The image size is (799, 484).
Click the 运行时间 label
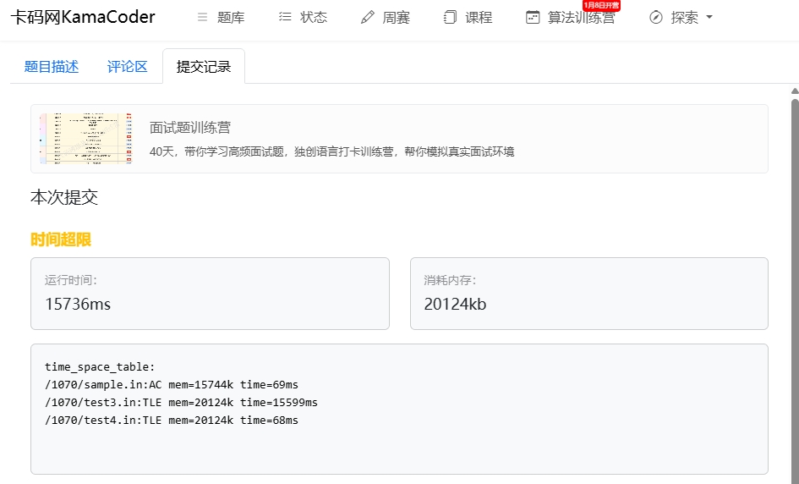pyautogui.click(x=71, y=280)
